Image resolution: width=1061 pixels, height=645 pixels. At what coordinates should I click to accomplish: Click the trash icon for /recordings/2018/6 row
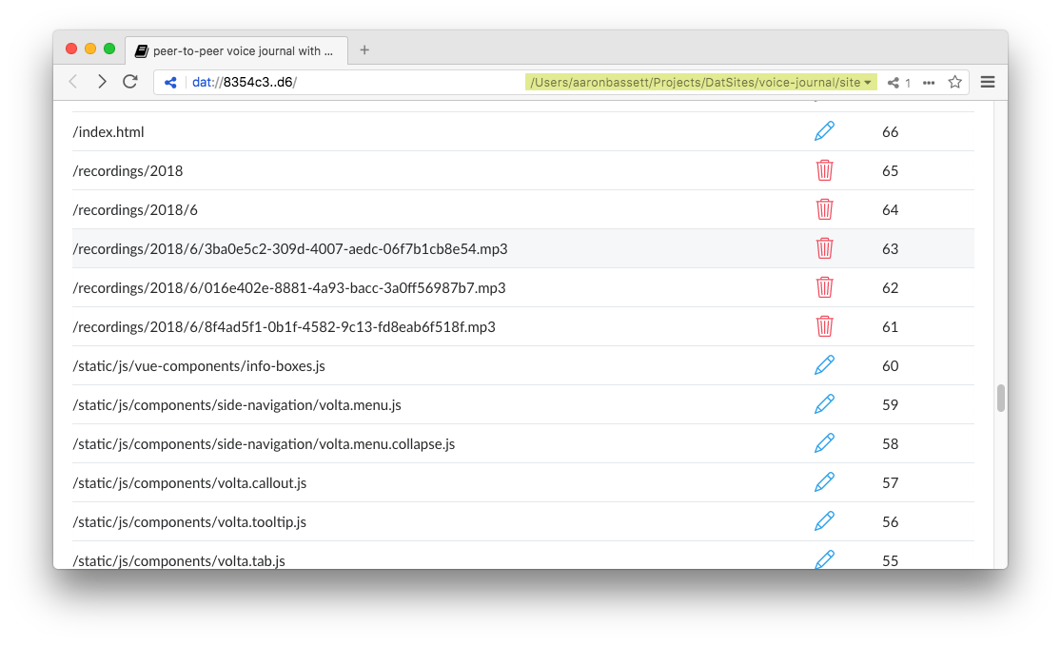click(824, 210)
